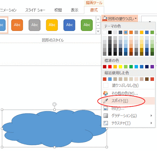Click the rotation handle above cloud
The image size is (157, 151).
[x=55, y=104]
